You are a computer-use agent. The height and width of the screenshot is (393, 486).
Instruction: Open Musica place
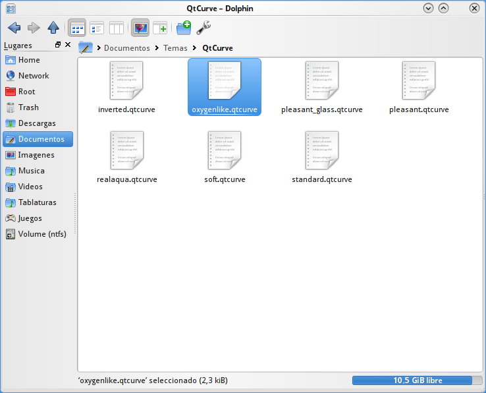point(38,171)
